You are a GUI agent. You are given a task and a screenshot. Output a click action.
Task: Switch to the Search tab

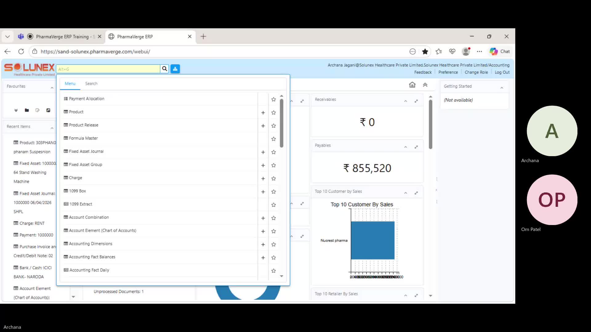91,84
